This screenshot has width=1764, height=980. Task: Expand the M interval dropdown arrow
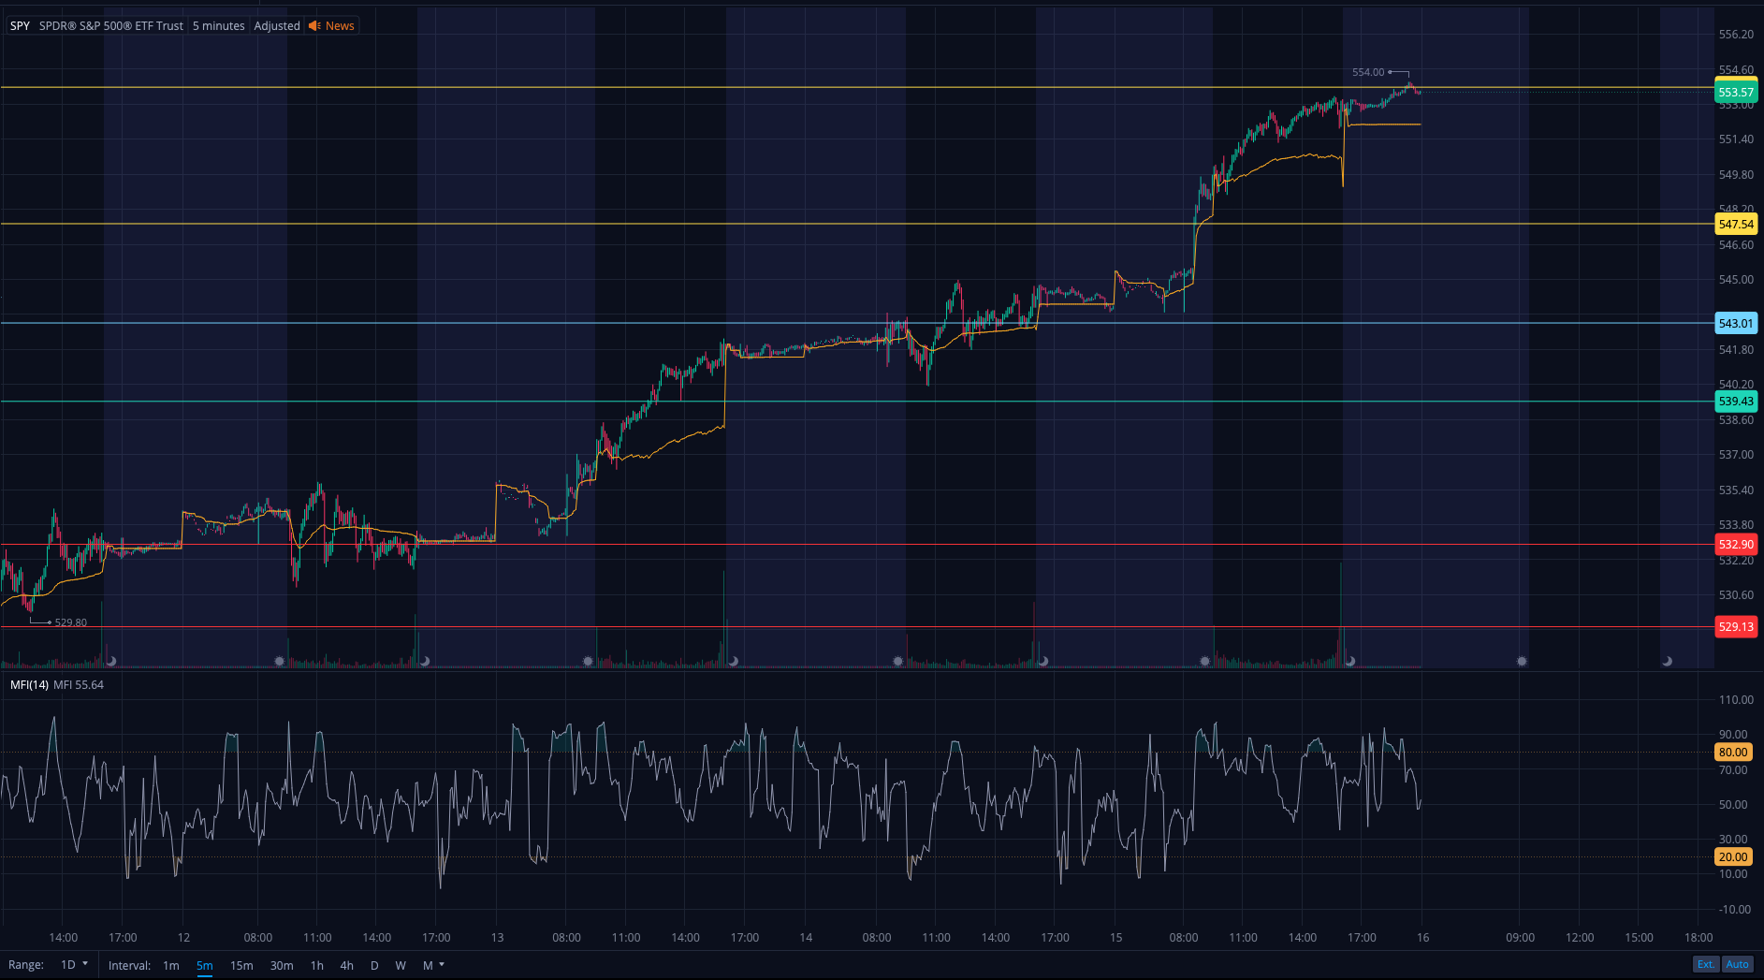click(442, 964)
